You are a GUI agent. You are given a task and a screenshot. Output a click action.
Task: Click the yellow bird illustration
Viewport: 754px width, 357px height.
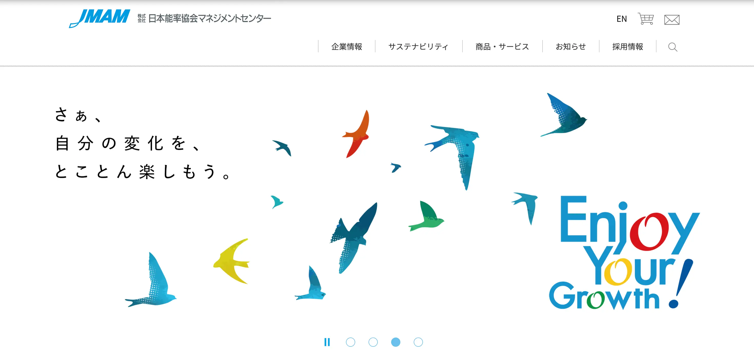click(231, 261)
